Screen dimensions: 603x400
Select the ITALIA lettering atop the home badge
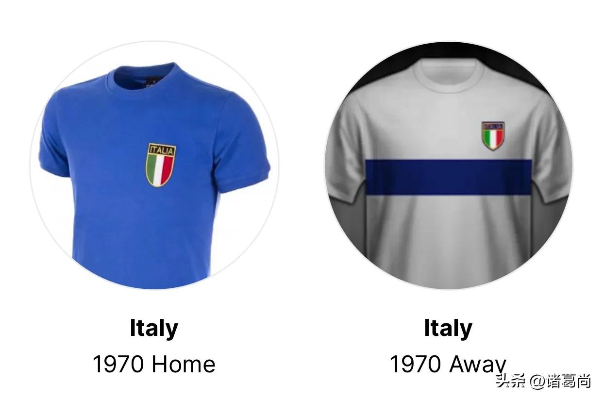click(x=161, y=150)
